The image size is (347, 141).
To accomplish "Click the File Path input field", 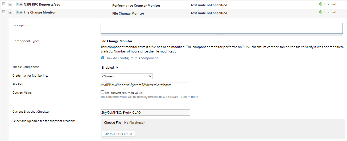I will (144, 85).
